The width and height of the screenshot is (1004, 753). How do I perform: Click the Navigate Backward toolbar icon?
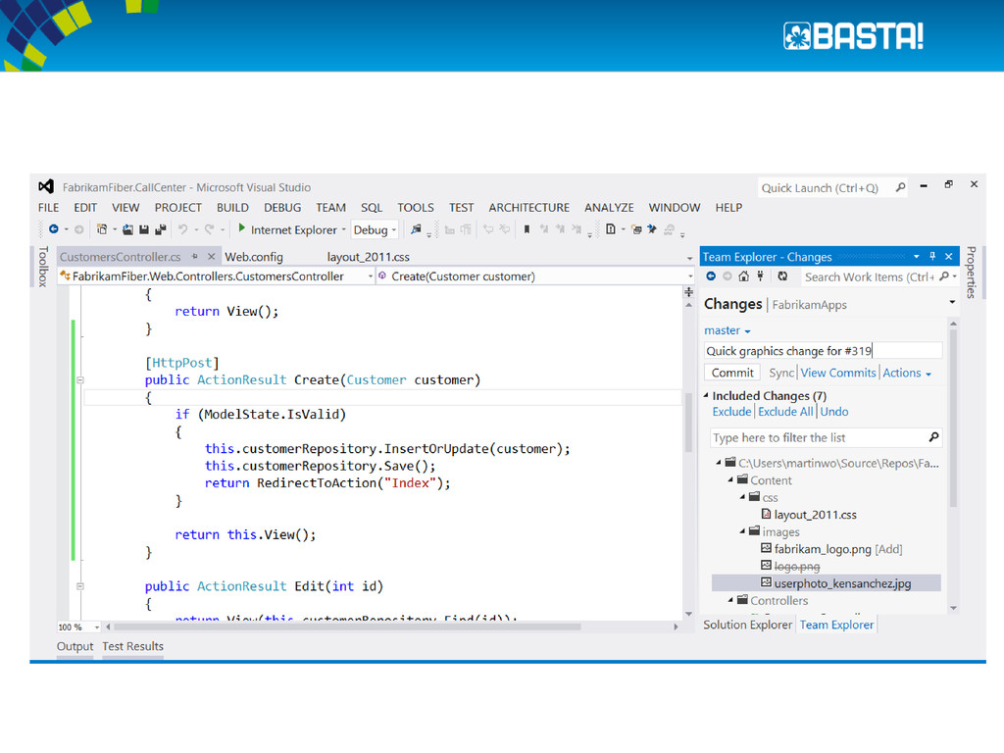(54, 229)
